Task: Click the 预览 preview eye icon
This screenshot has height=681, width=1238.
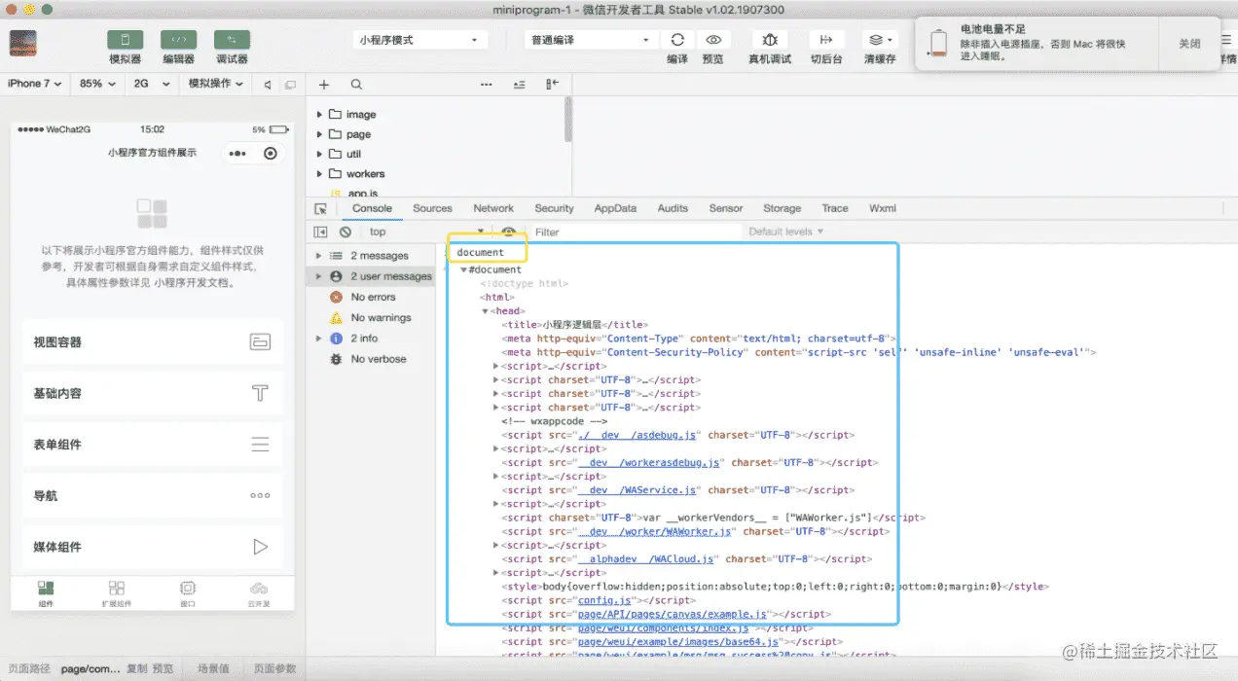Action: tap(713, 40)
